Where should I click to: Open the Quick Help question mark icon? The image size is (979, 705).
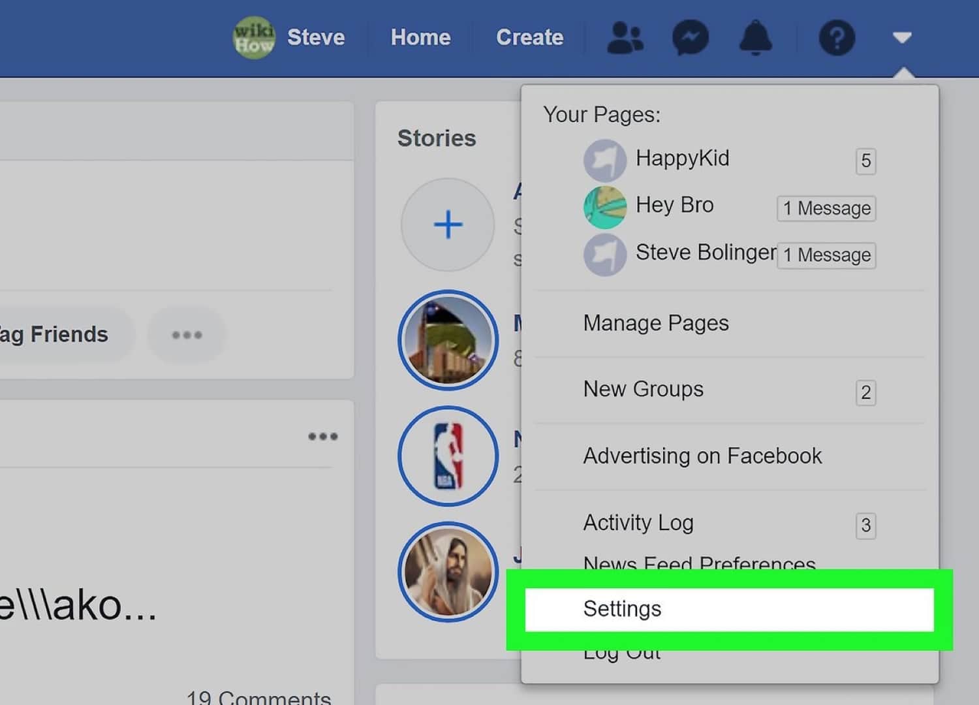[x=837, y=38]
